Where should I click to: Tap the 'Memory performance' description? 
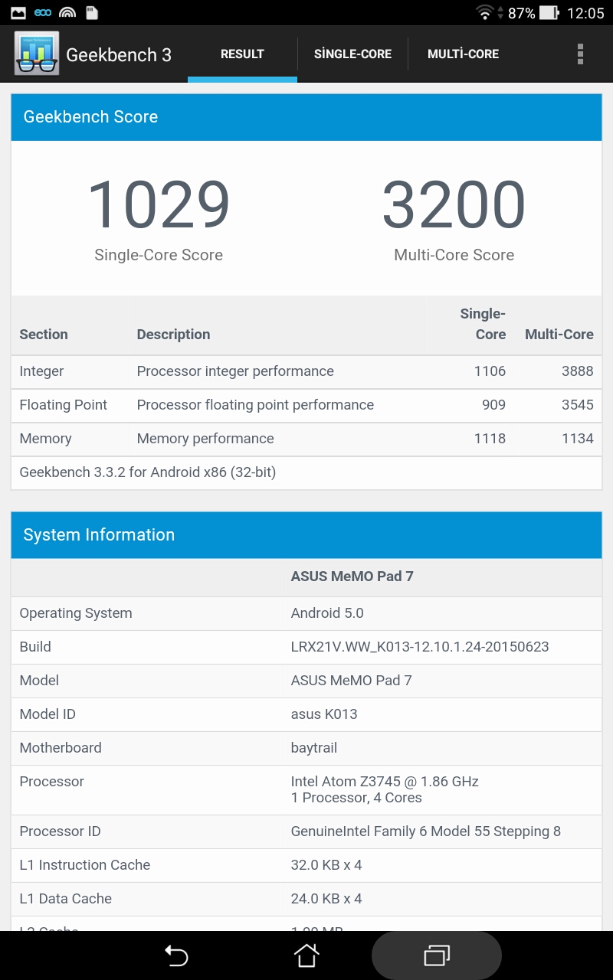pos(205,439)
